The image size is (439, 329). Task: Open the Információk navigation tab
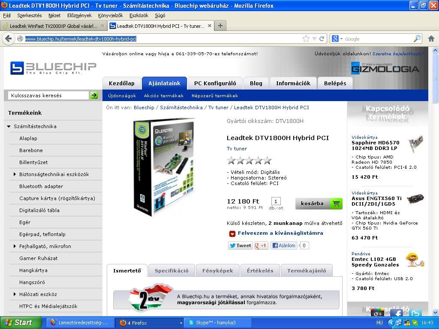tap(293, 84)
